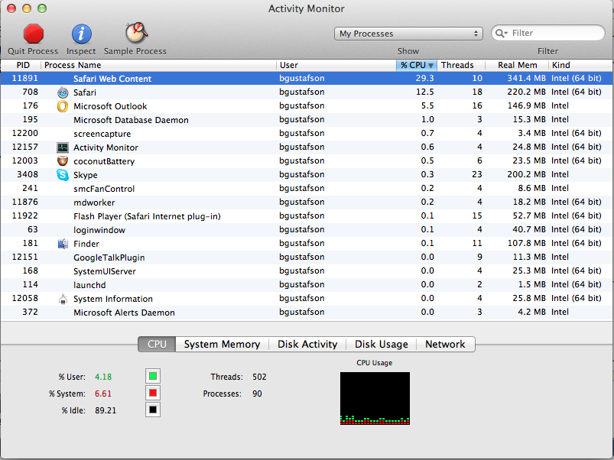Select Flash Player (Safari Internet plug-in) row
Viewport: 614px width, 460px height.
[307, 216]
